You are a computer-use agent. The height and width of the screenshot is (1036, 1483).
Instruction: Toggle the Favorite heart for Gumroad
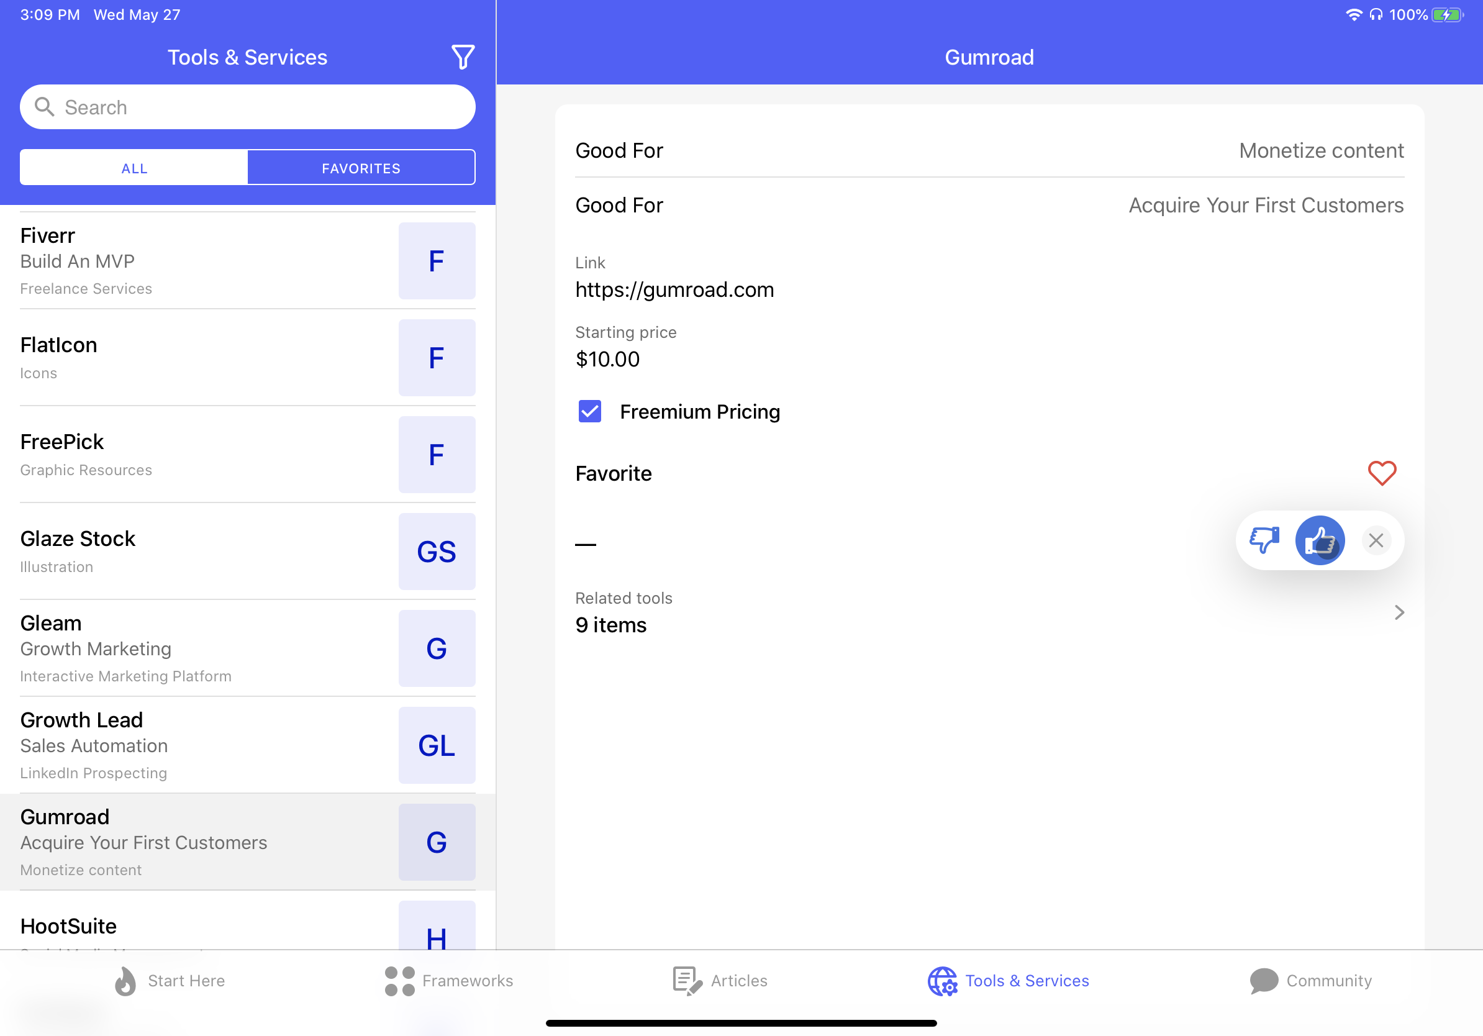point(1382,473)
